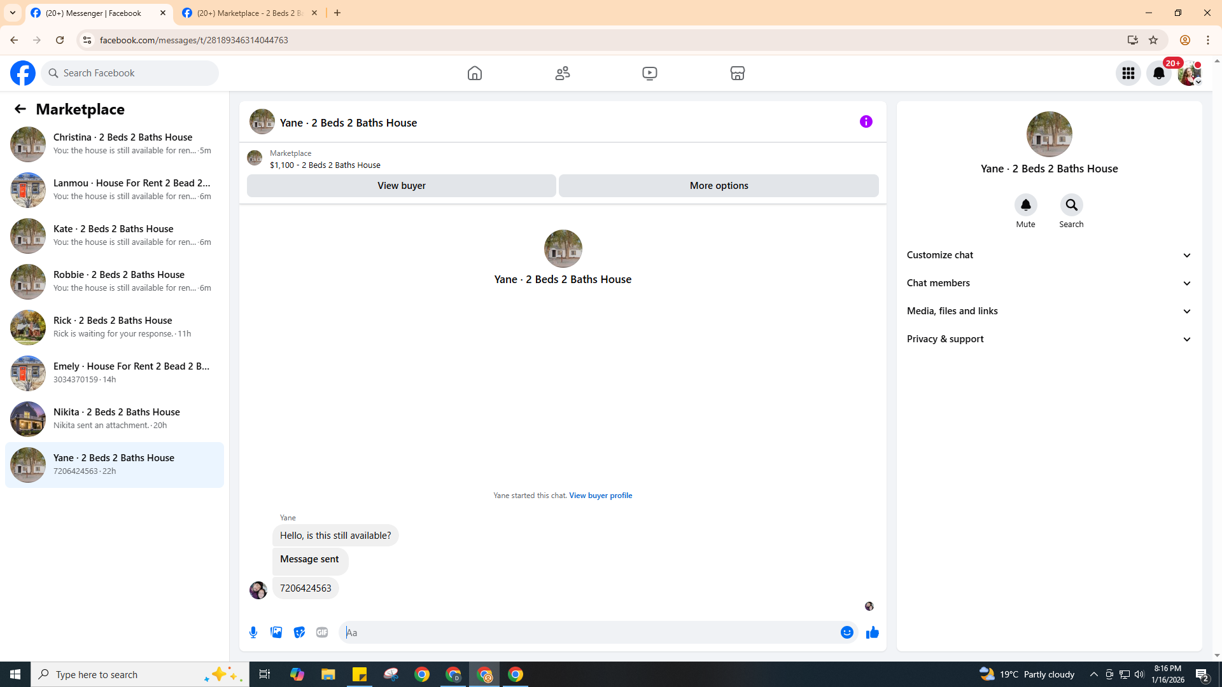This screenshot has height=687, width=1222.
Task: Attach a file with photo icon
Action: [x=276, y=632]
